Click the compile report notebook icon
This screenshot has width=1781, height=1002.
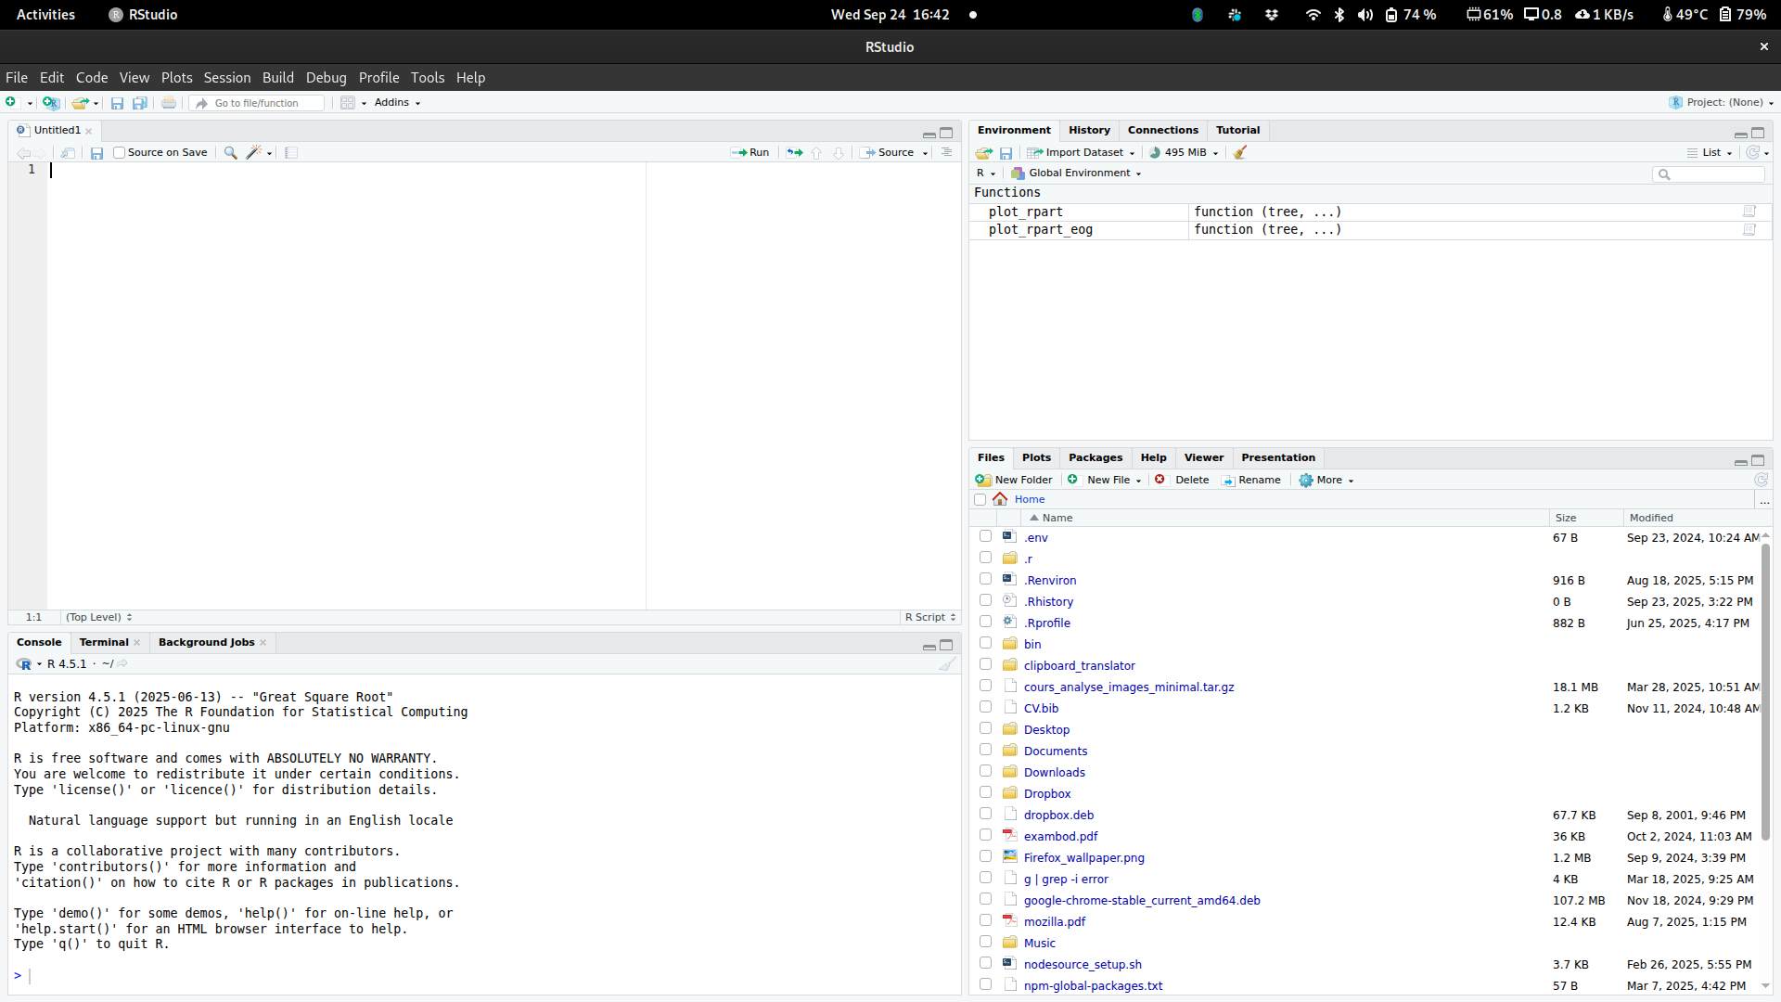[291, 152]
